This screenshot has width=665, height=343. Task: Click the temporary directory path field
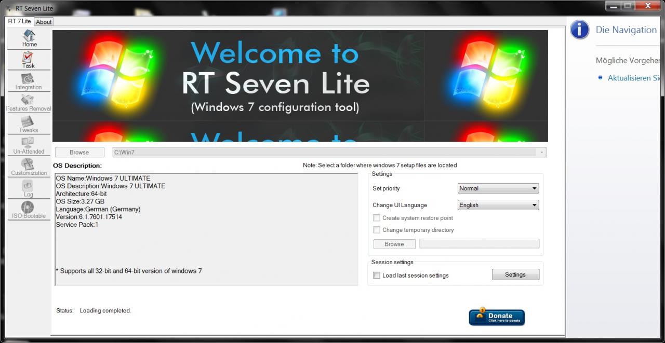[x=480, y=244]
